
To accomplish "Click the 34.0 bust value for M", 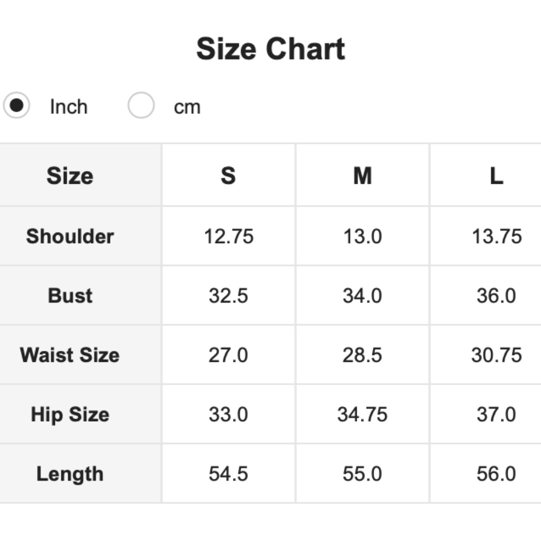I will 362,296.
